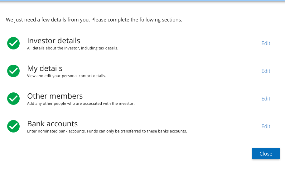Click the green checkmark beside Investor details
285x177 pixels.
click(13, 43)
